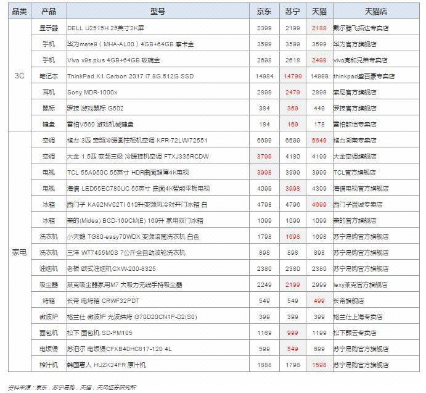
Task: Select the 长帝 电烤箱 CRWF32PDT model cell
Action: [158, 301]
